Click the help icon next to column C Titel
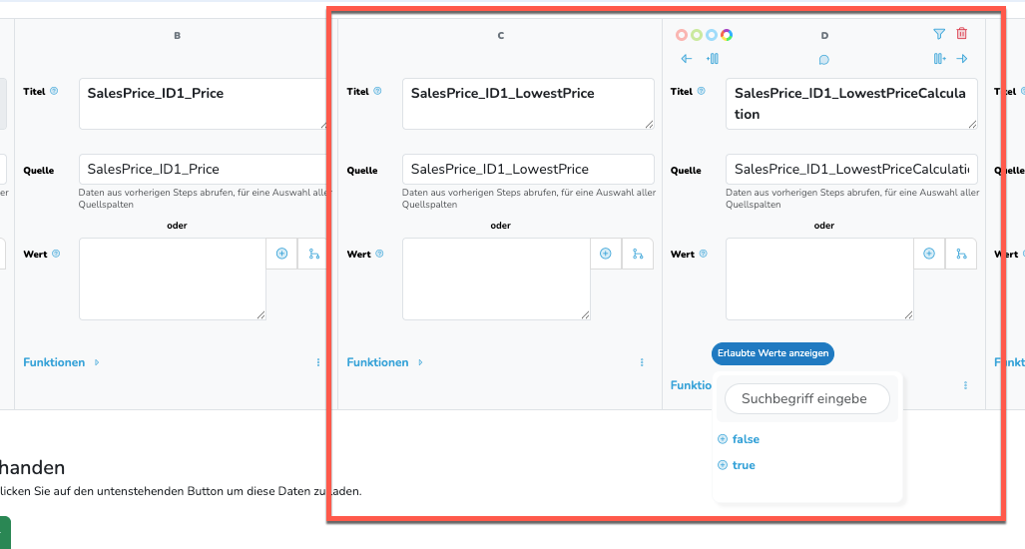 (378, 92)
